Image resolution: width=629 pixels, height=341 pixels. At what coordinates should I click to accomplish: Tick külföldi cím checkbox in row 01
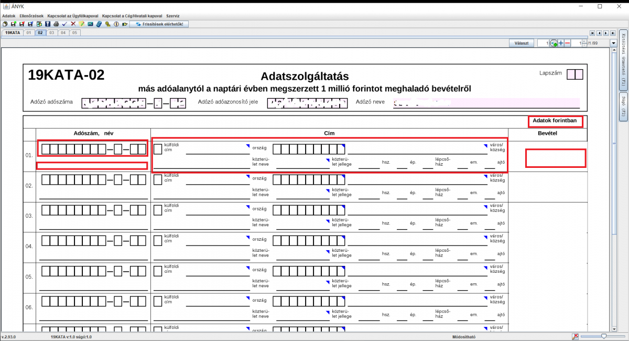pyautogui.click(x=158, y=149)
